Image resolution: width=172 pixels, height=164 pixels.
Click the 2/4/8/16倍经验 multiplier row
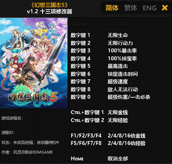coord(108,143)
